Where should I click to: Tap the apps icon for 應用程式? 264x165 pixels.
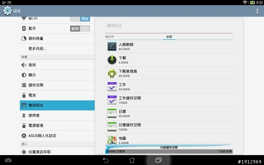24,106
